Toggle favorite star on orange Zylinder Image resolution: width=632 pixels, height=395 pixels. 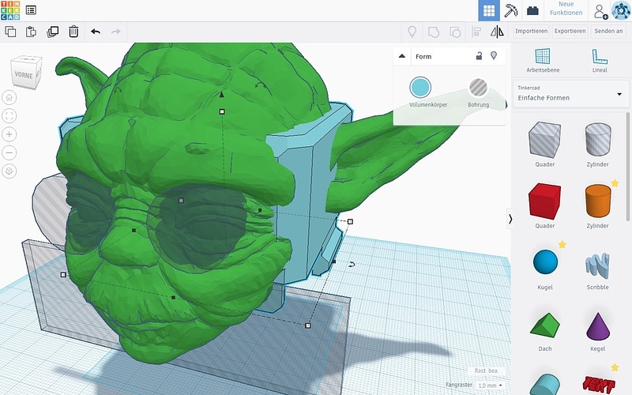coord(615,183)
